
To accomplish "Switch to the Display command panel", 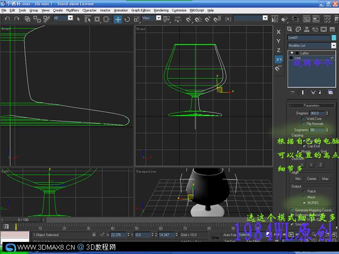I will tap(324, 30).
